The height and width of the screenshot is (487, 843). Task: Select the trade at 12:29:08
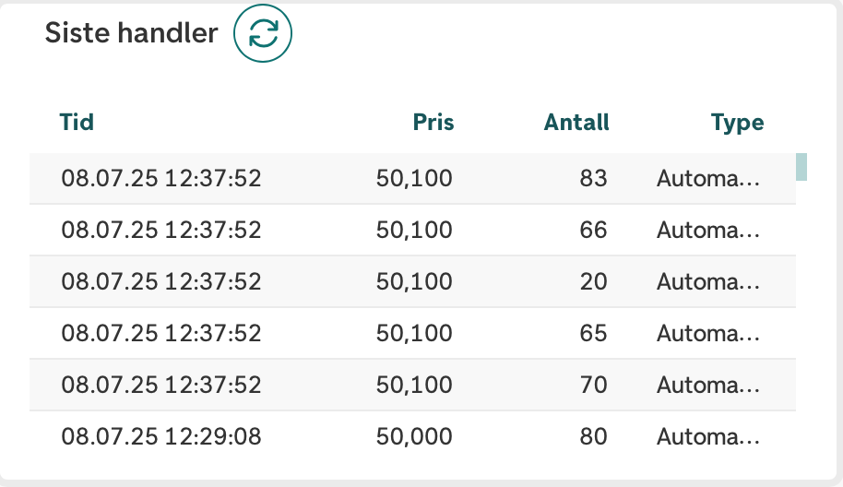pyautogui.click(x=412, y=436)
